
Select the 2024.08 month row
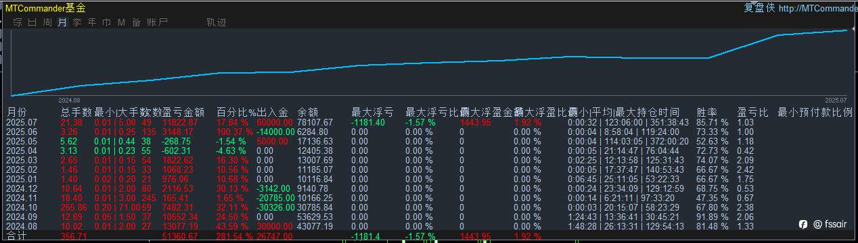(x=429, y=226)
